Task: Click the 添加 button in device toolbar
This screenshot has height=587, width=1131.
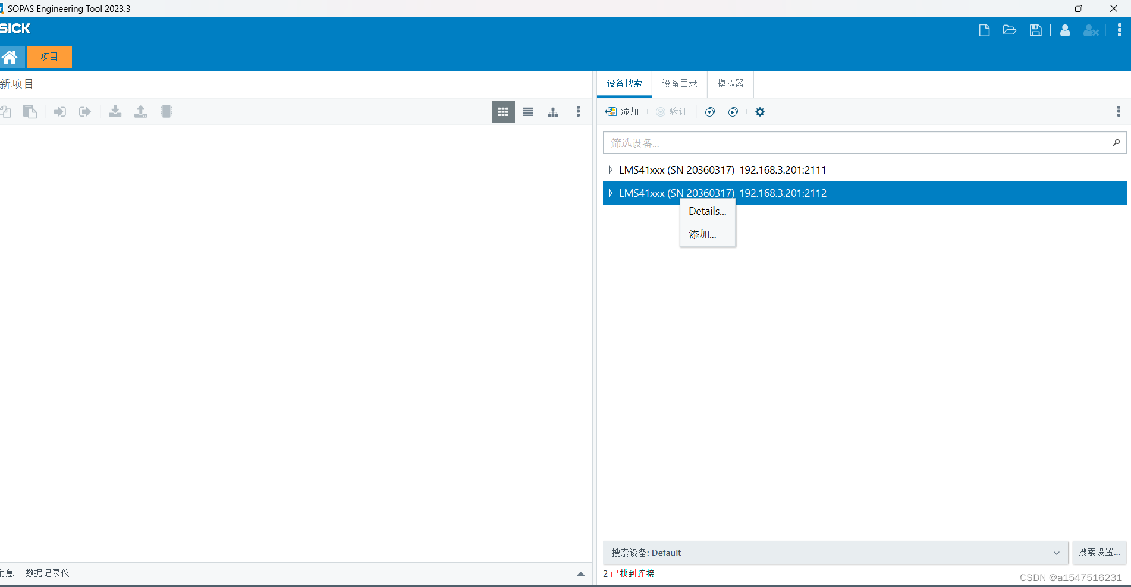Action: tap(622, 112)
